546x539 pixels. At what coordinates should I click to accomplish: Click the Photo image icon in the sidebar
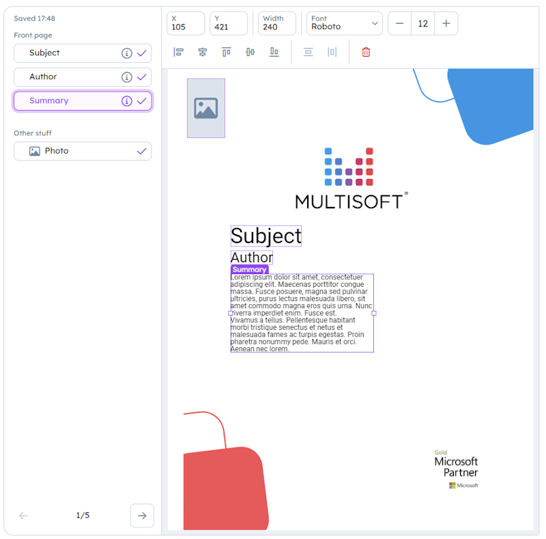(x=35, y=151)
